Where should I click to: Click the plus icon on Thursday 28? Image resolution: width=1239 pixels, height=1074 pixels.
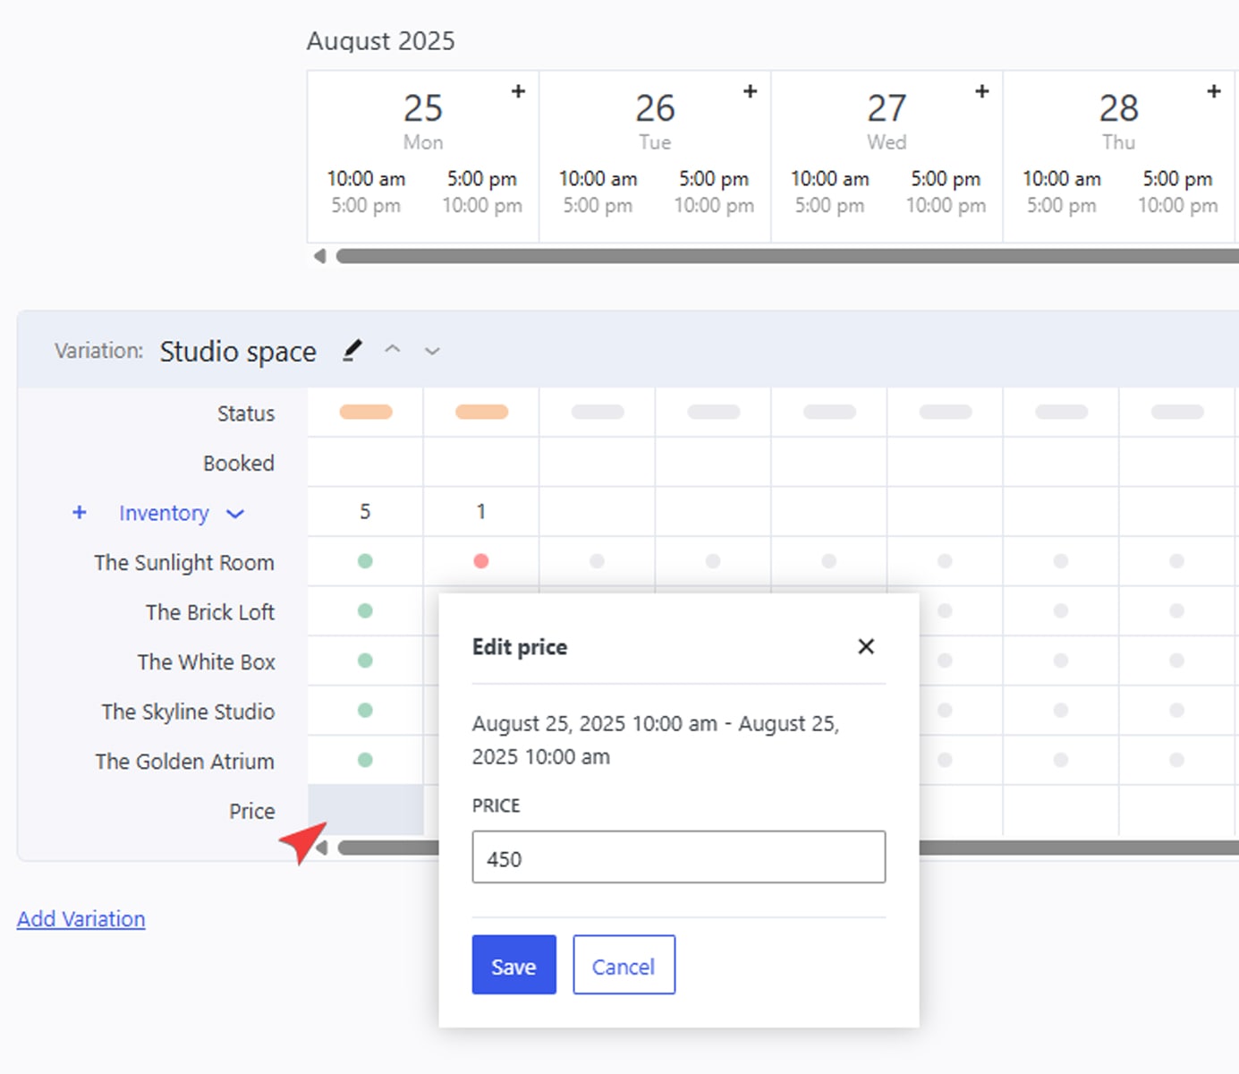[x=1213, y=91]
